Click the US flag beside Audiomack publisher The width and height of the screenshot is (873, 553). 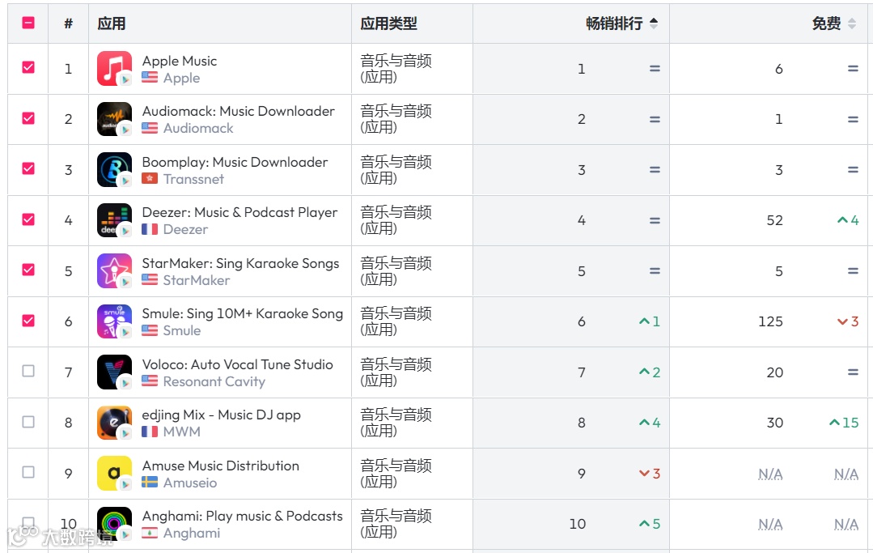coord(149,128)
